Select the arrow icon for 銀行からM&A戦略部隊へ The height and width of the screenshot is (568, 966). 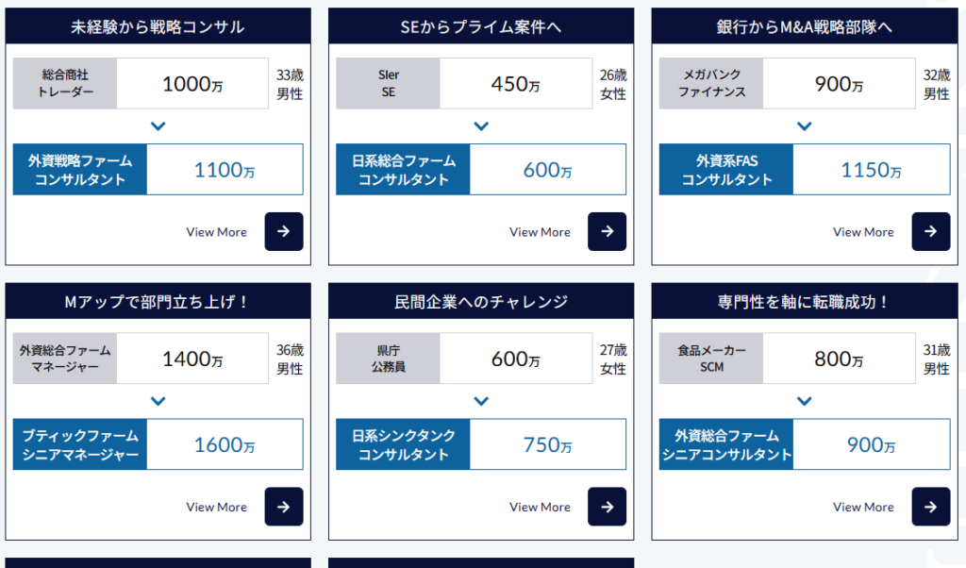pyautogui.click(x=930, y=231)
